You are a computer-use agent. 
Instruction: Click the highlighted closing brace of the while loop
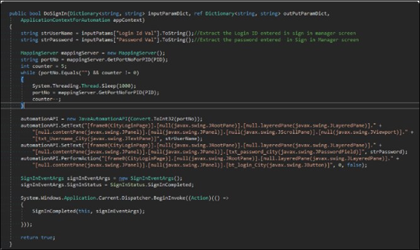click(x=23, y=106)
